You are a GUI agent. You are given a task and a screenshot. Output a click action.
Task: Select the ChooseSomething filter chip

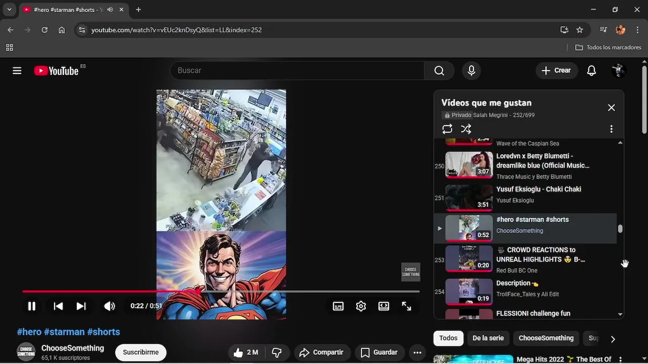coord(546,338)
